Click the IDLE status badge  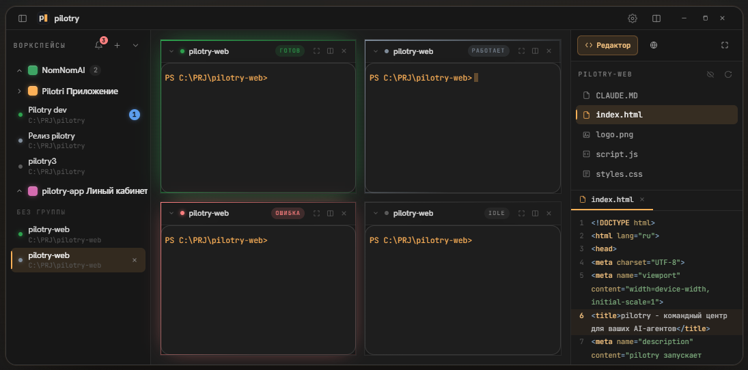tap(497, 213)
